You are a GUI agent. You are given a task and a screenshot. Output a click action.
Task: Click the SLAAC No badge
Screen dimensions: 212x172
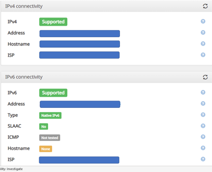pyautogui.click(x=44, y=126)
